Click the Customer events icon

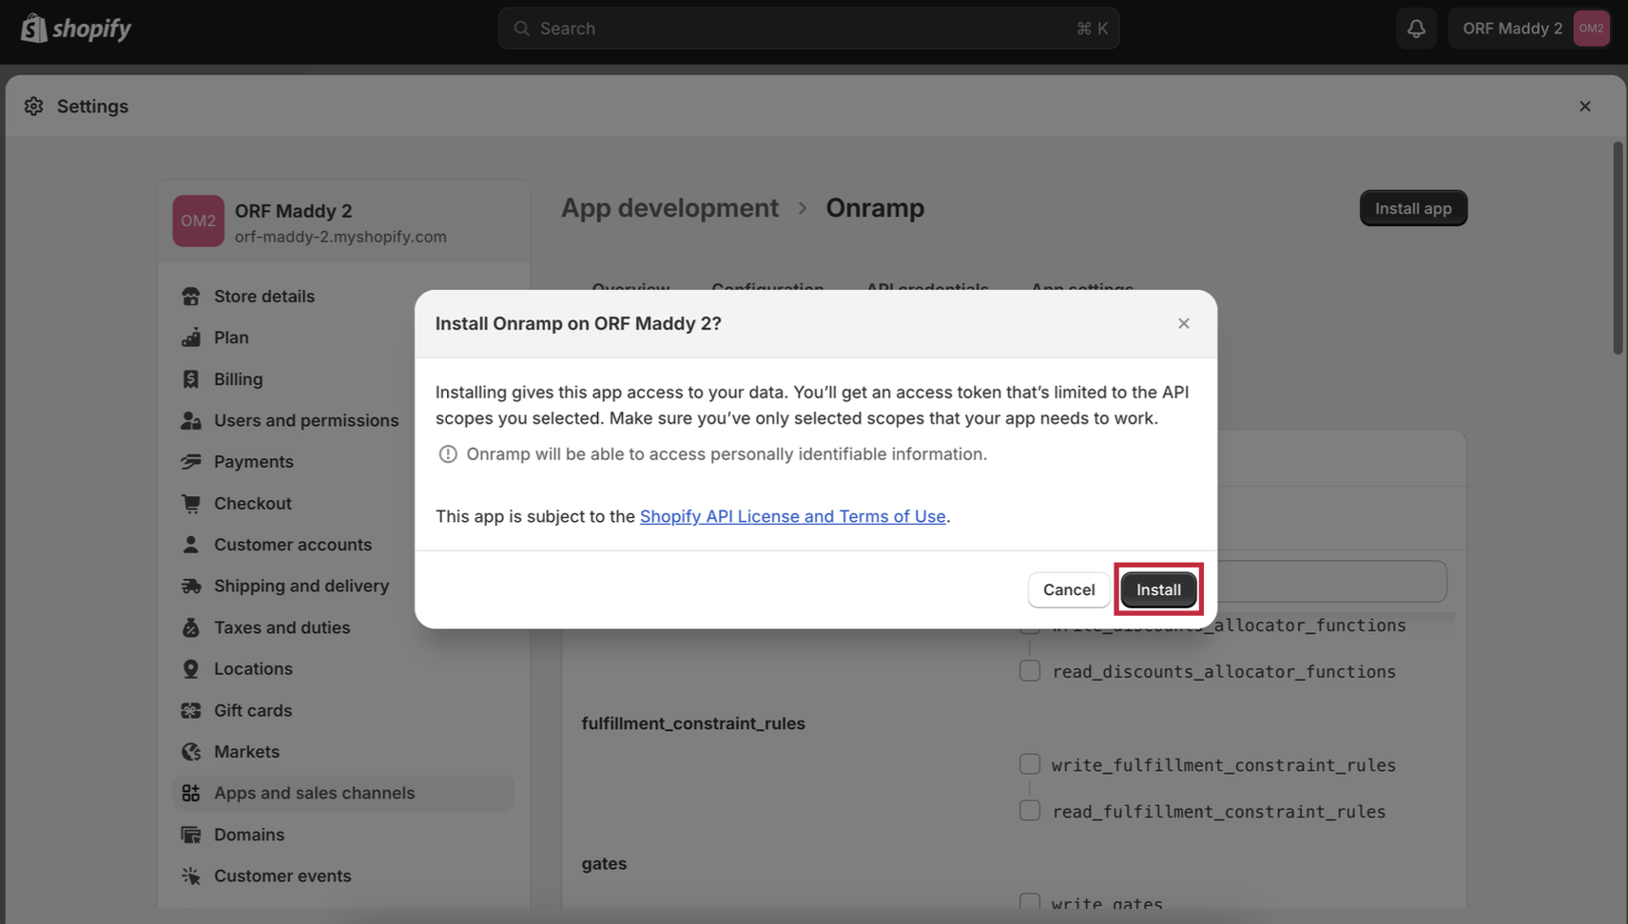[x=191, y=876]
